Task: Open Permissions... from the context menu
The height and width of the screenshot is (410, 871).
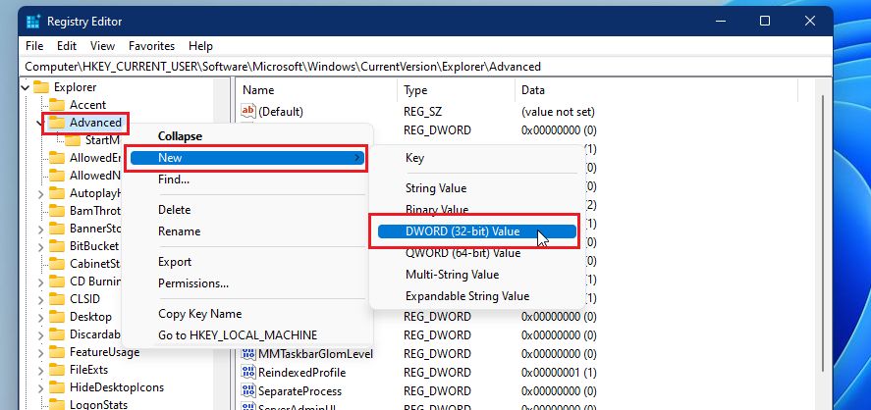Action: (x=247, y=283)
